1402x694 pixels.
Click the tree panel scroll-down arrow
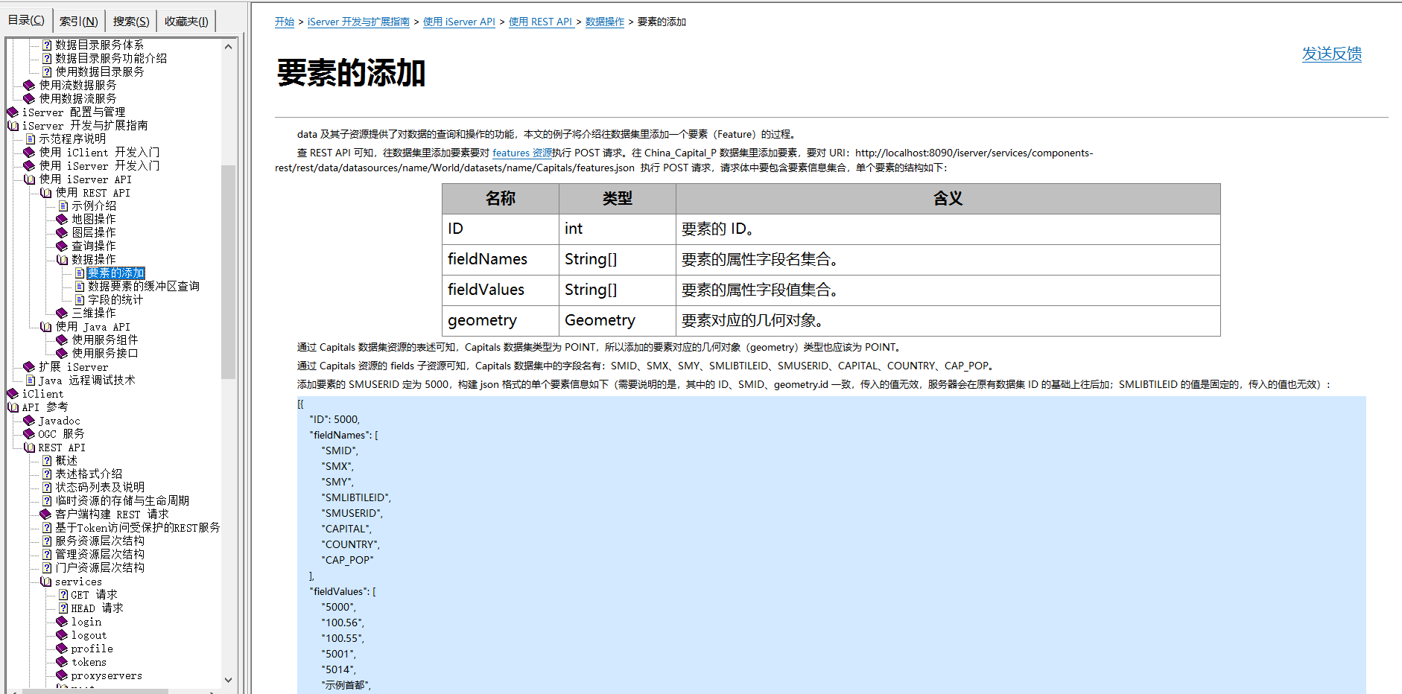(x=229, y=680)
